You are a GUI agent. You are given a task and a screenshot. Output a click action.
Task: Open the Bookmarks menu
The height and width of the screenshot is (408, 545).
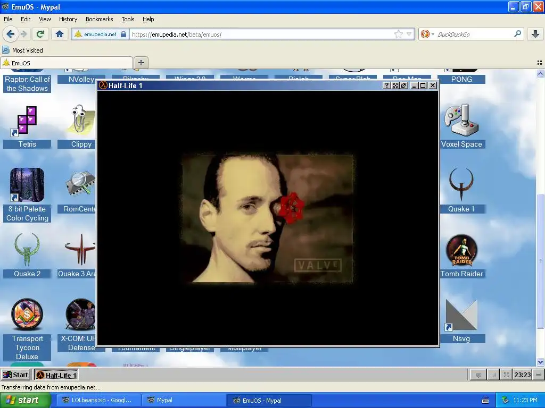pyautogui.click(x=99, y=19)
